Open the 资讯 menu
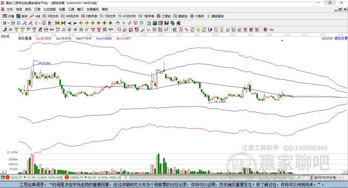 [x=28, y=9]
